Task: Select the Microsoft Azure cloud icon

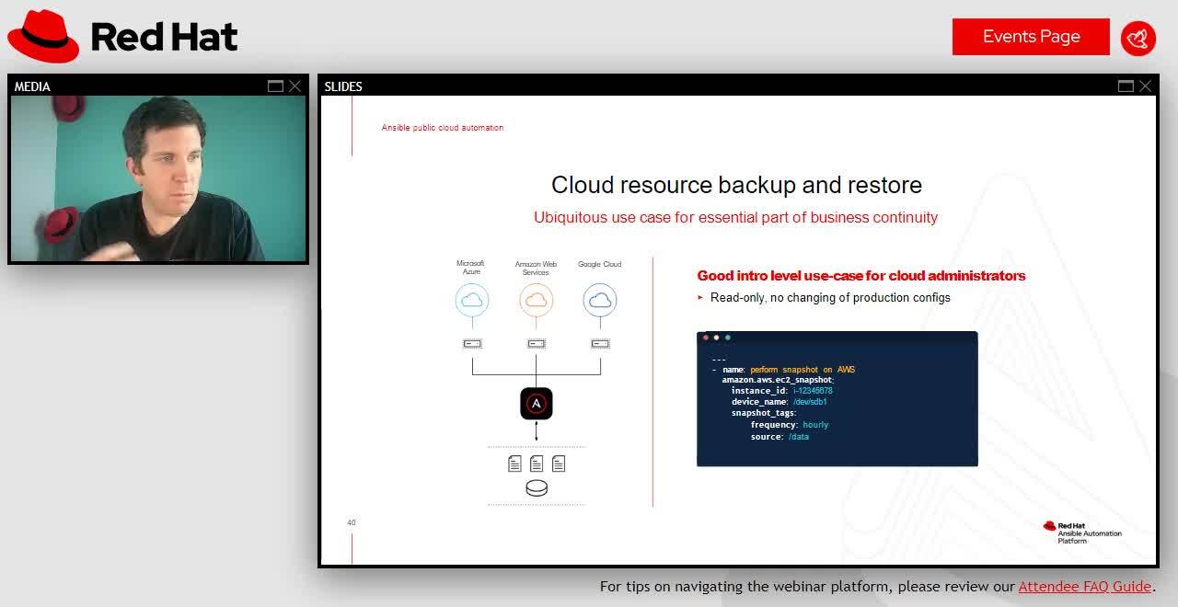Action: click(x=472, y=300)
